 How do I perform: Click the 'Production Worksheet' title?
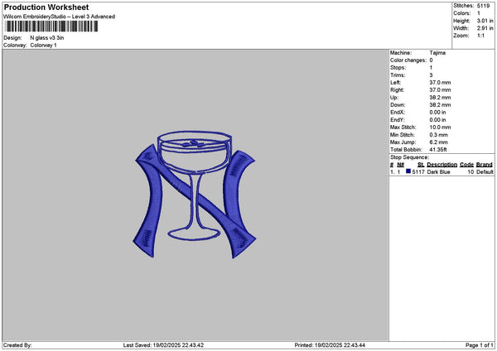[46, 7]
